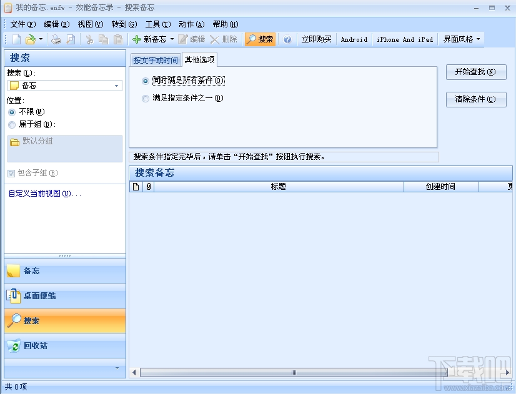The image size is (516, 394).
Task: Click the attachment paperclip column header
Action: [x=149, y=187]
